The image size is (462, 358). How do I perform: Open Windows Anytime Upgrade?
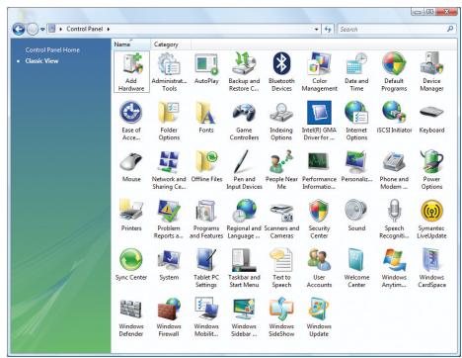coord(394,268)
